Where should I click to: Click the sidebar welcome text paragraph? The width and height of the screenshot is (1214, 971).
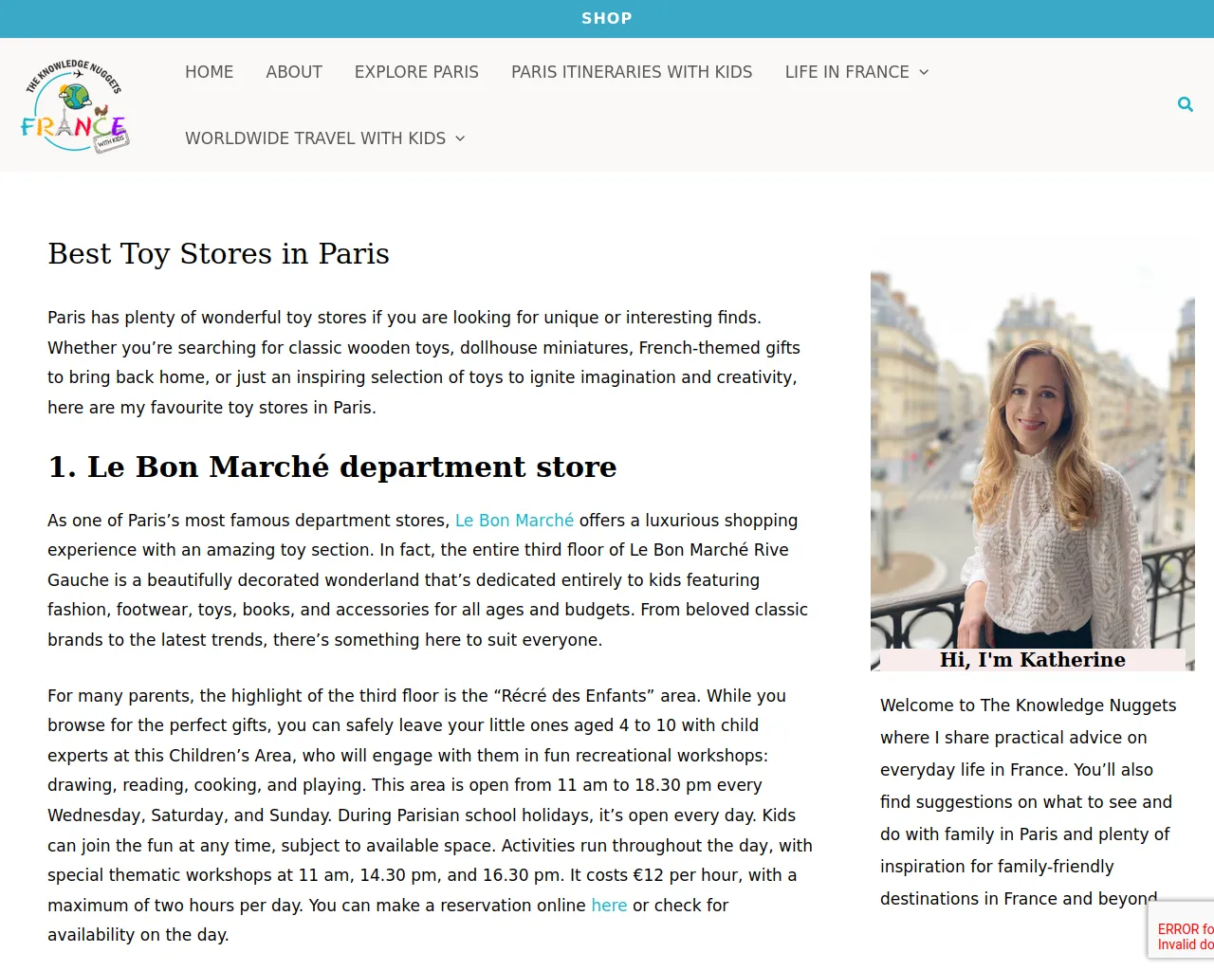click(x=1028, y=801)
